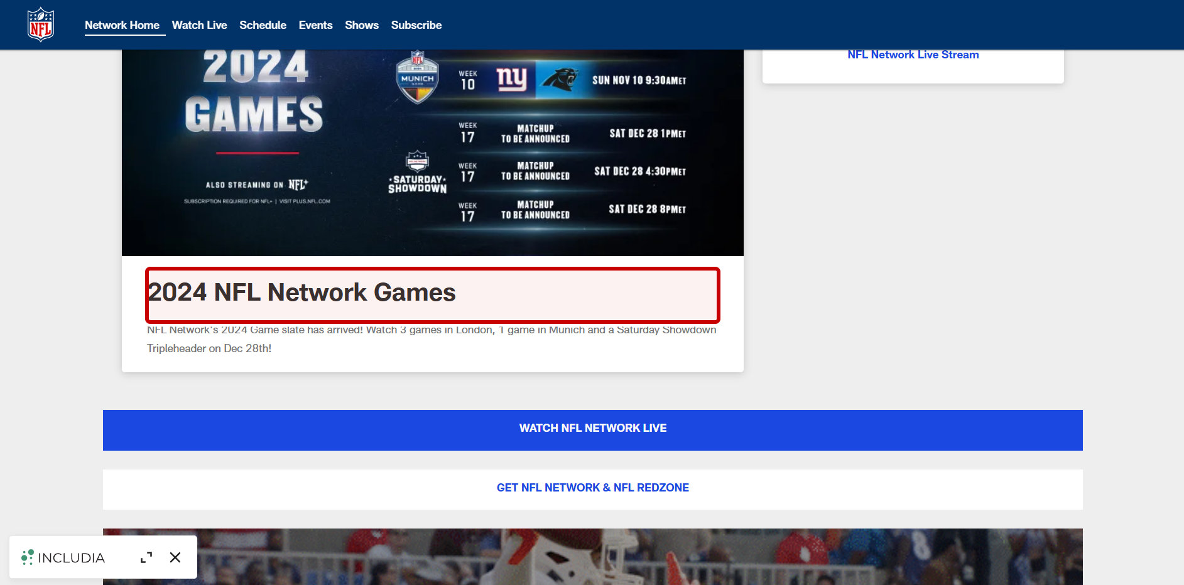The image size is (1184, 585).
Task: Go to Watch Live
Action: (x=199, y=25)
